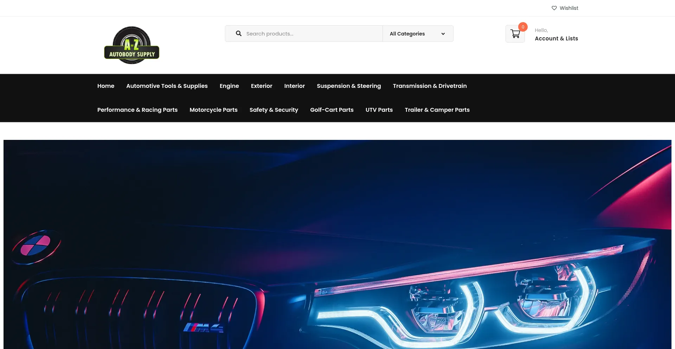Open the shopping cart icon
Viewport: 675px width, 349px height.
tap(515, 34)
